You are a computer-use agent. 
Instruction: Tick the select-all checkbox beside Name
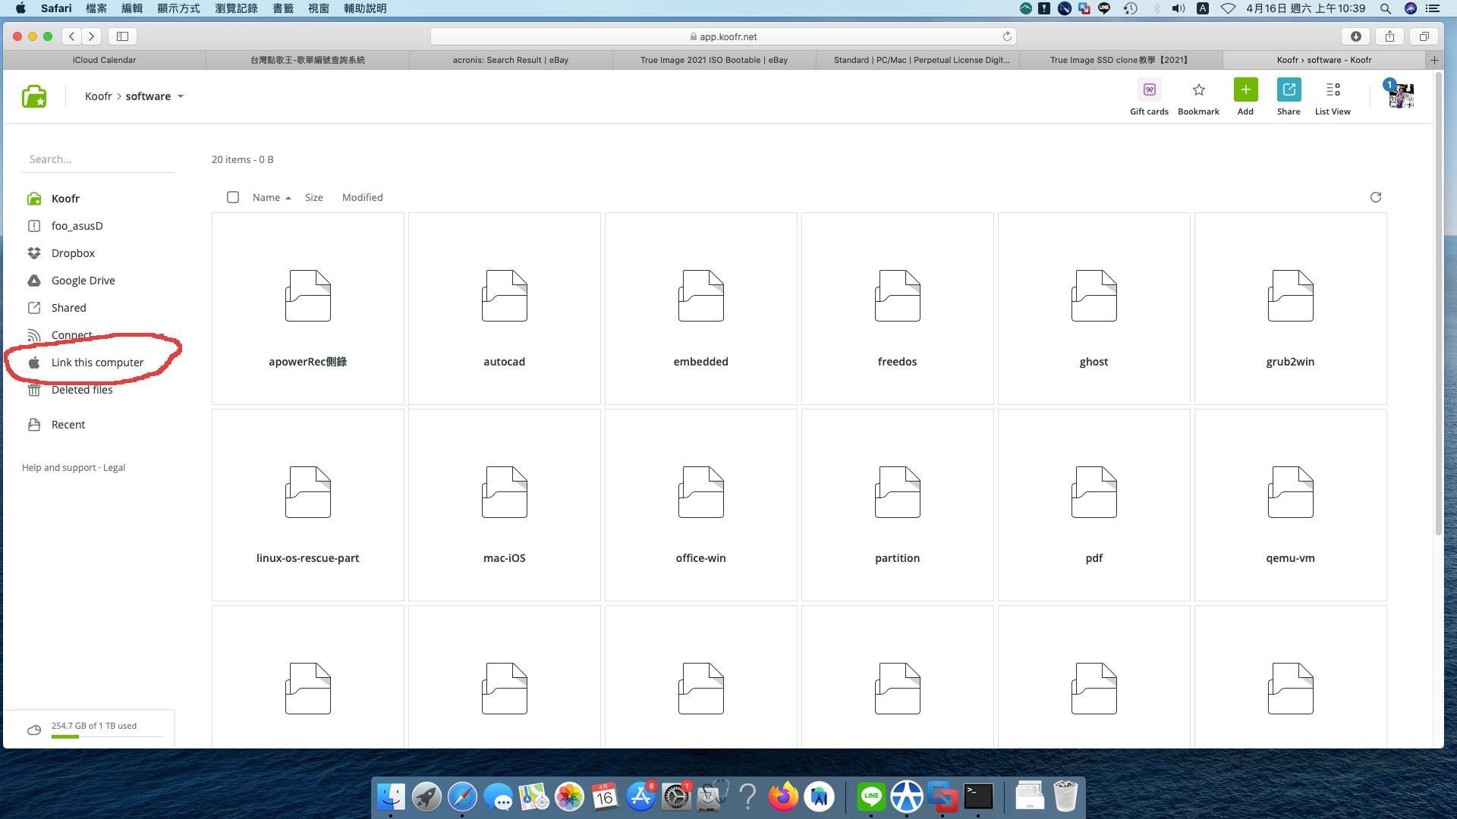tap(233, 197)
